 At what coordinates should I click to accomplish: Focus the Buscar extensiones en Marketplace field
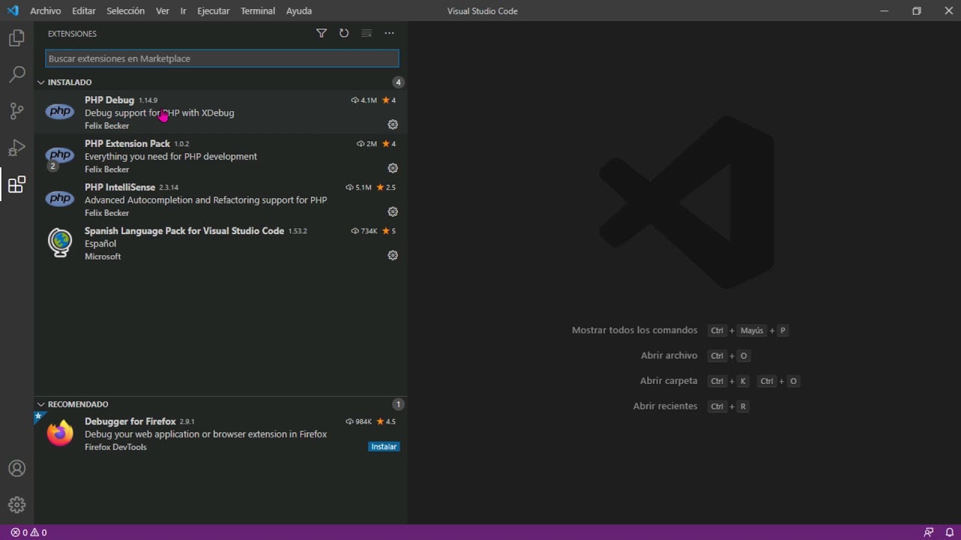point(222,58)
